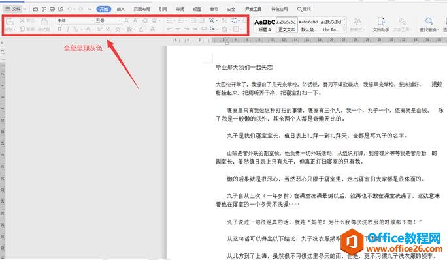Apply the List Pa... style
The image size is (447, 260).
click(x=331, y=25)
